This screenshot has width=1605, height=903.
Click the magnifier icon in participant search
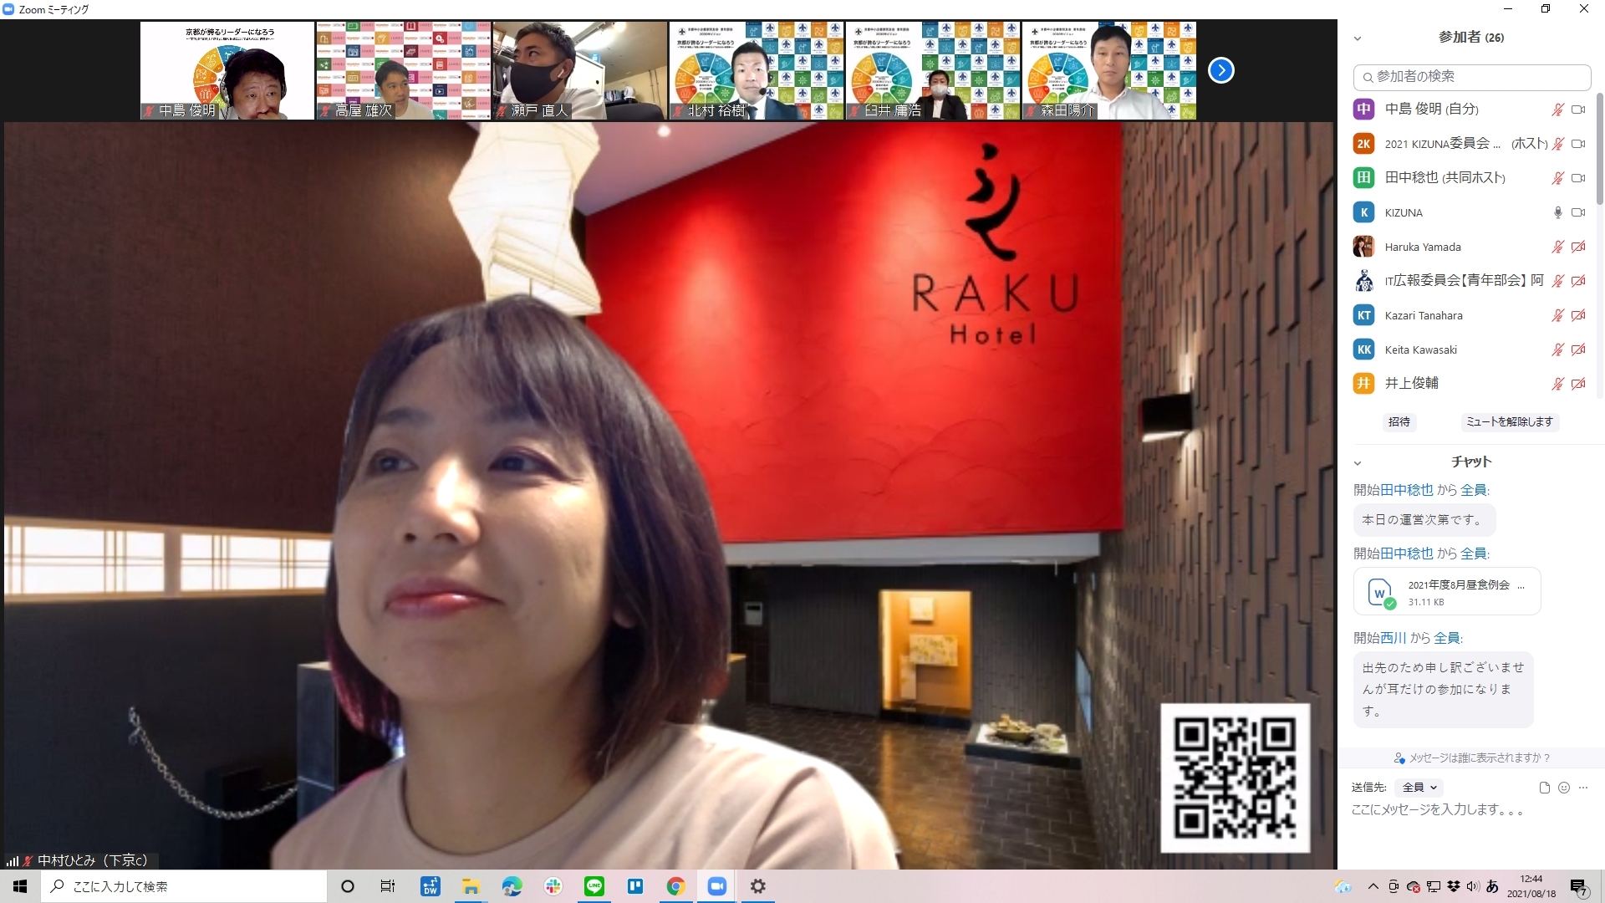tap(1368, 77)
